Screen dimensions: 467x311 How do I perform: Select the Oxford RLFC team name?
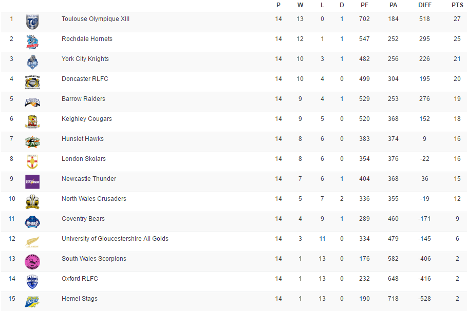click(80, 279)
